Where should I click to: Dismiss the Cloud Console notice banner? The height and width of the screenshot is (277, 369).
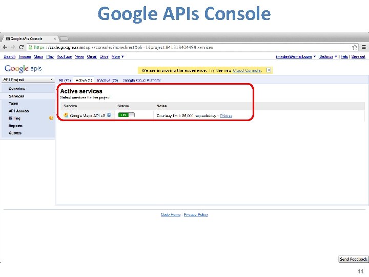click(269, 70)
